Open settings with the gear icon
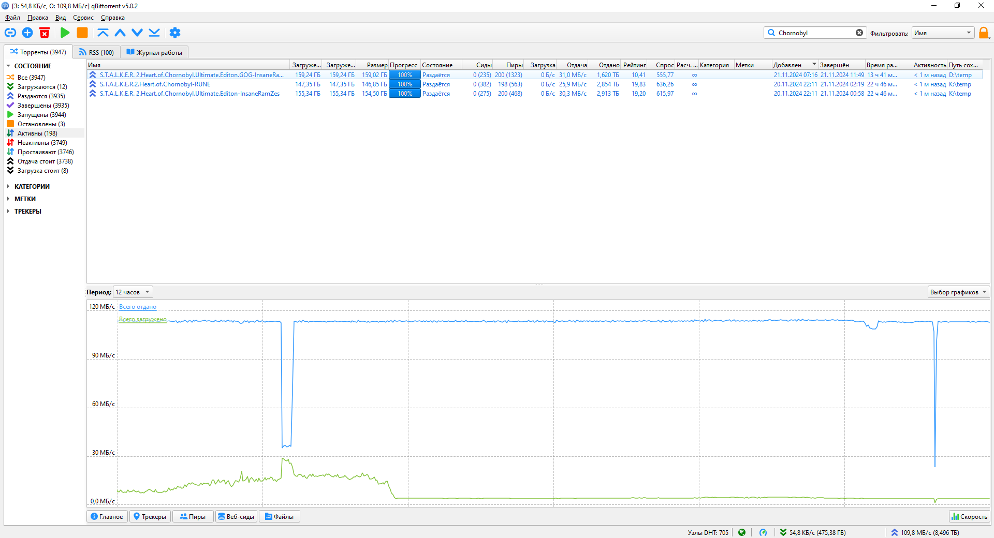 tap(175, 33)
